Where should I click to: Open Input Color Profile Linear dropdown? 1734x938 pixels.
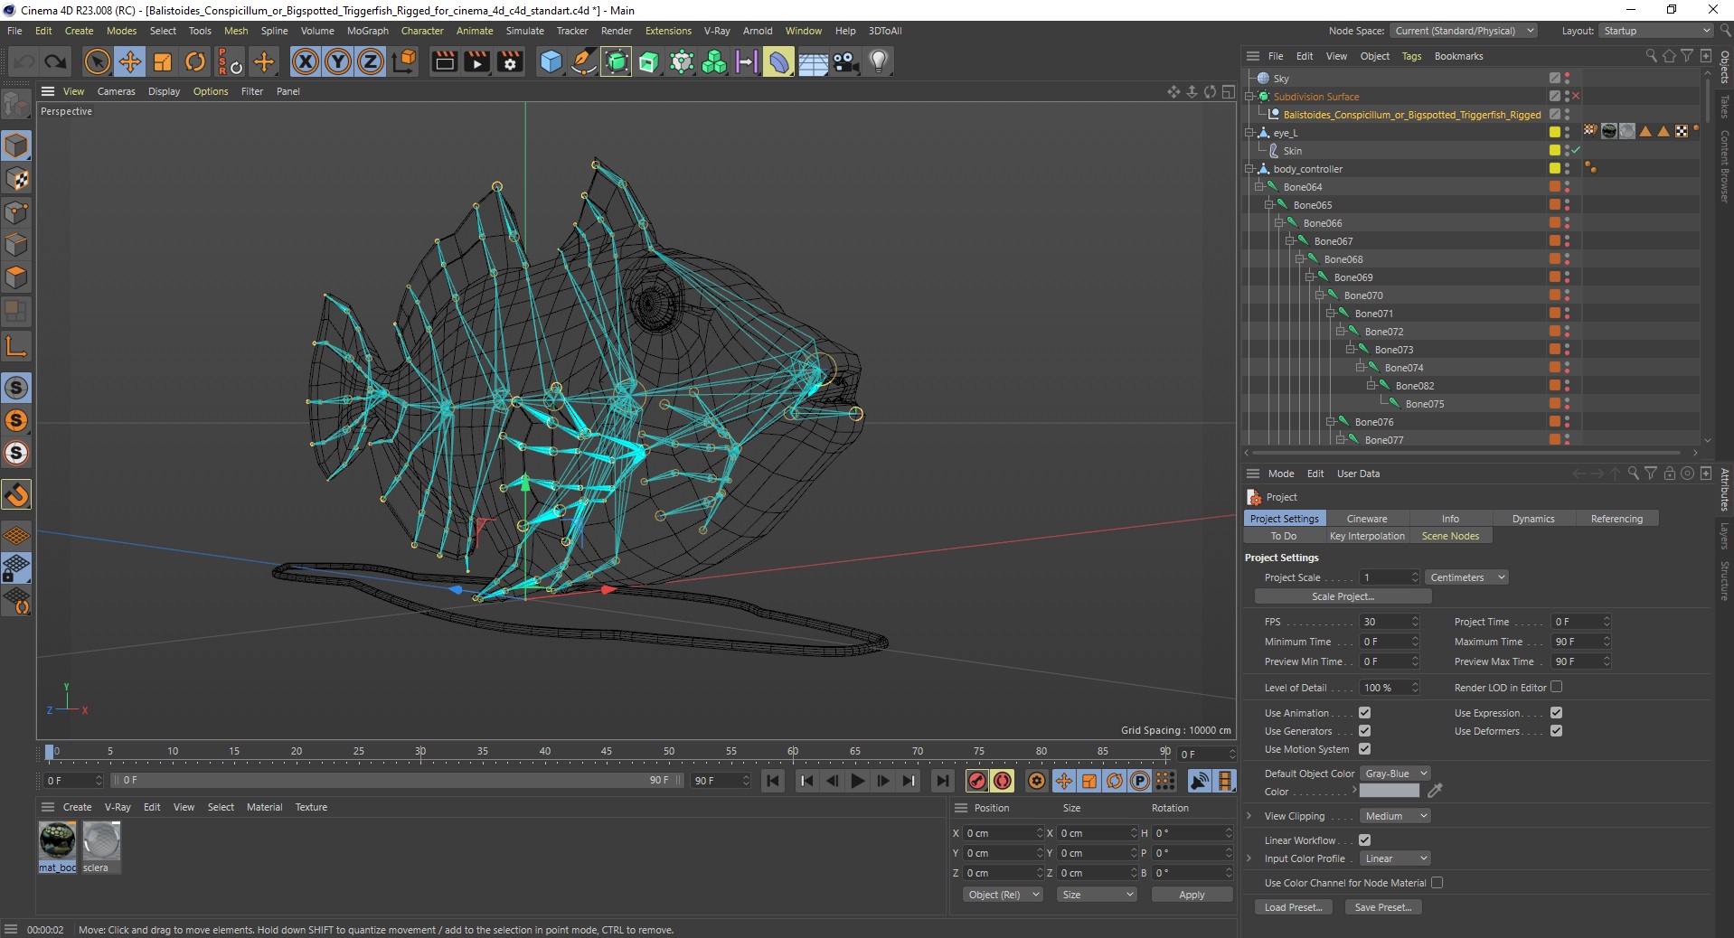(1395, 858)
